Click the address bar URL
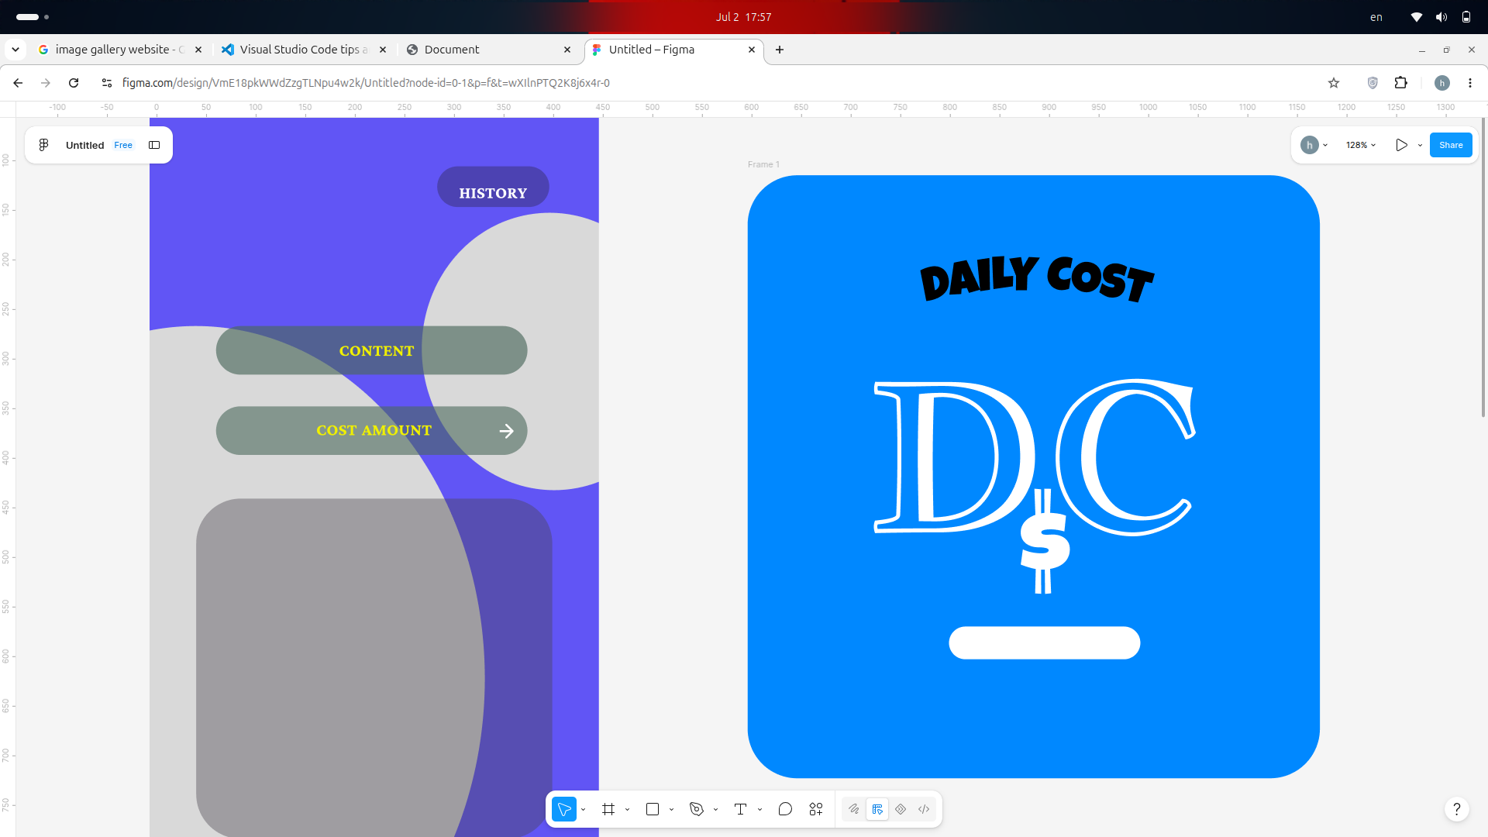The height and width of the screenshot is (837, 1488). tap(366, 83)
